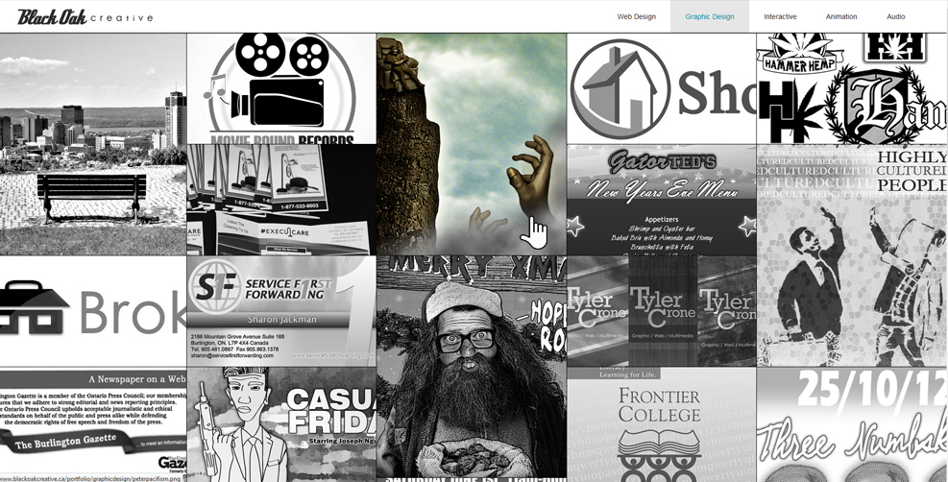
Task: Open the Animation page
Action: 841,17
